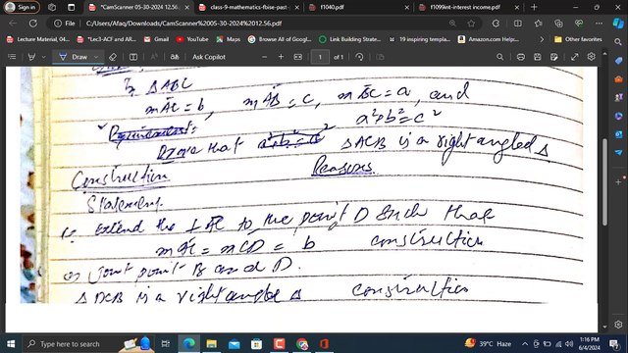Refresh the current page
The width and height of the screenshot is (628, 353).
[33, 24]
